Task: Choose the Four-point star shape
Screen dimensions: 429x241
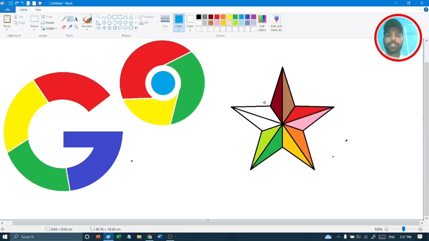Action: [x=104, y=28]
